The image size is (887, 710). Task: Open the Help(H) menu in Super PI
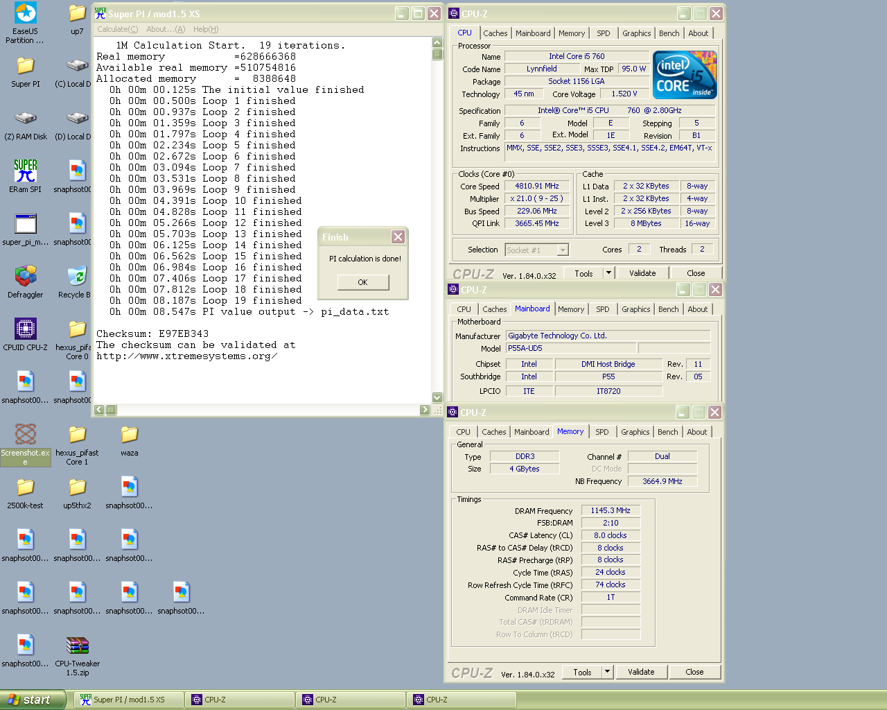click(x=206, y=29)
